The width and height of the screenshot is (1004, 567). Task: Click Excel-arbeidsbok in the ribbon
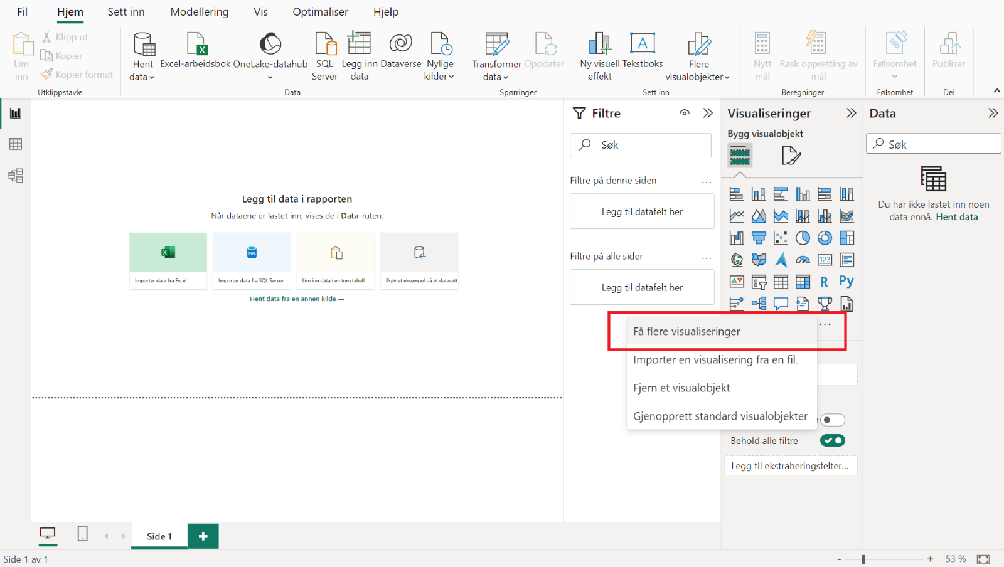pos(196,51)
